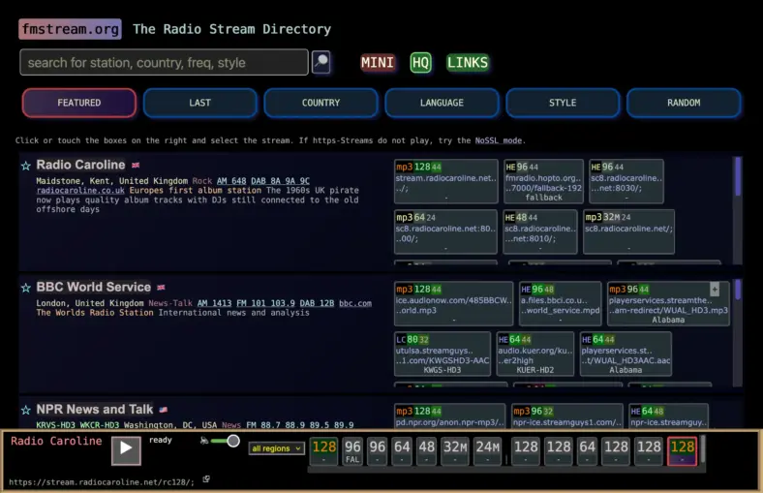Go to the STYLE tab
Viewport: 763px width, 493px height.
(563, 103)
